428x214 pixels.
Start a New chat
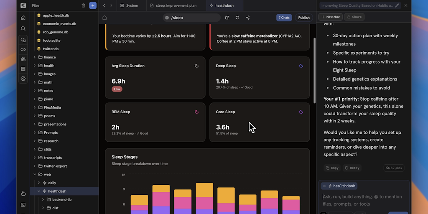(x=330, y=17)
